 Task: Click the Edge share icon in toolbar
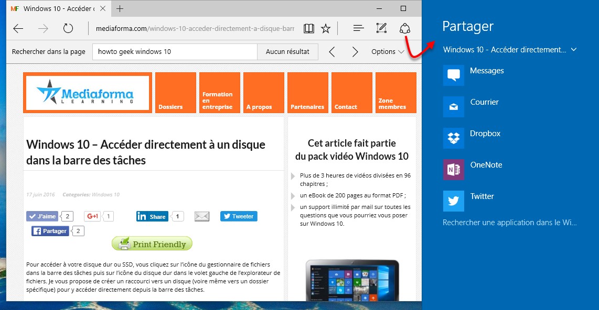click(x=404, y=29)
